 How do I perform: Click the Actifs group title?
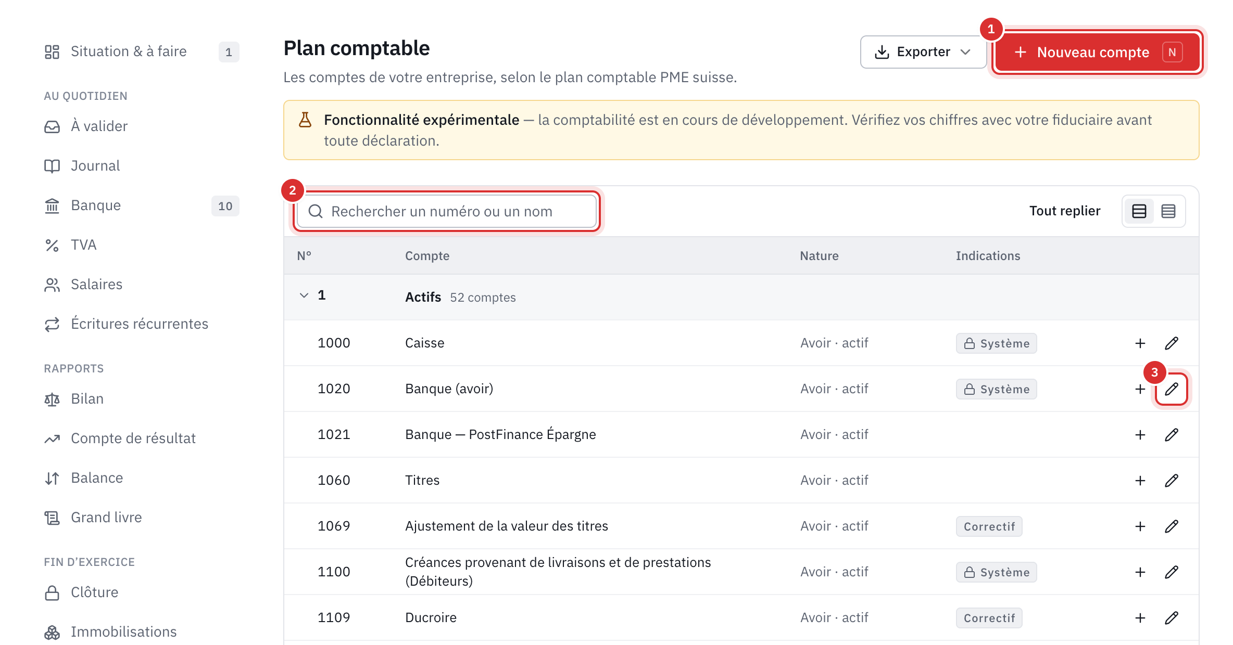423,297
